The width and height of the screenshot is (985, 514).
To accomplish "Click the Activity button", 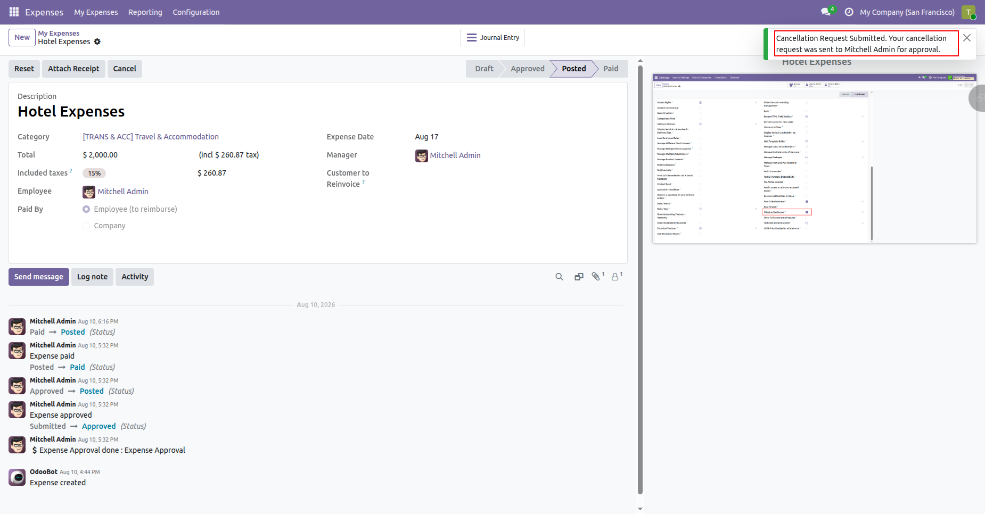I will 135,277.
